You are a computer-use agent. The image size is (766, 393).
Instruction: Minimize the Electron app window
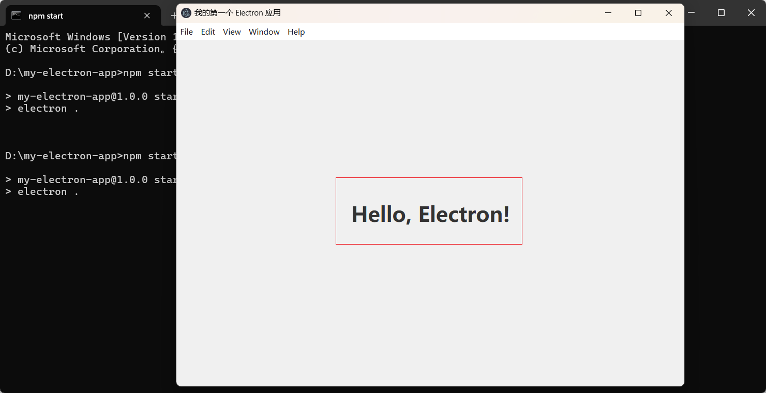608,13
